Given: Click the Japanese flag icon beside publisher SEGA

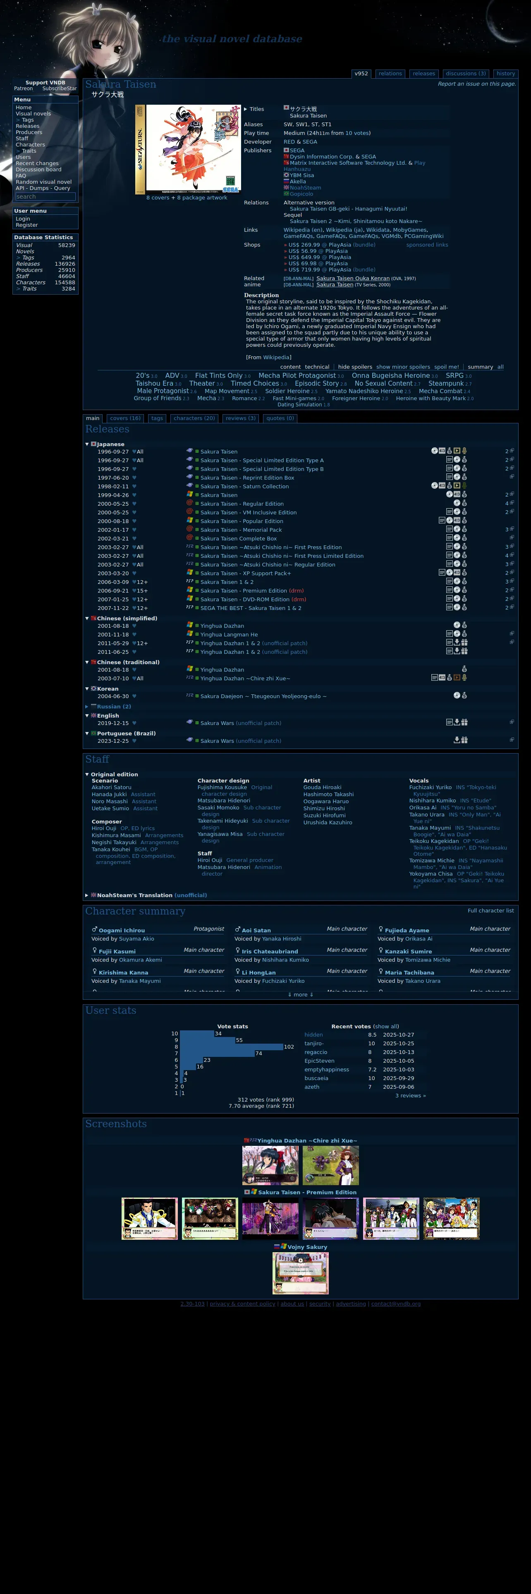Looking at the screenshot, I should click(286, 150).
